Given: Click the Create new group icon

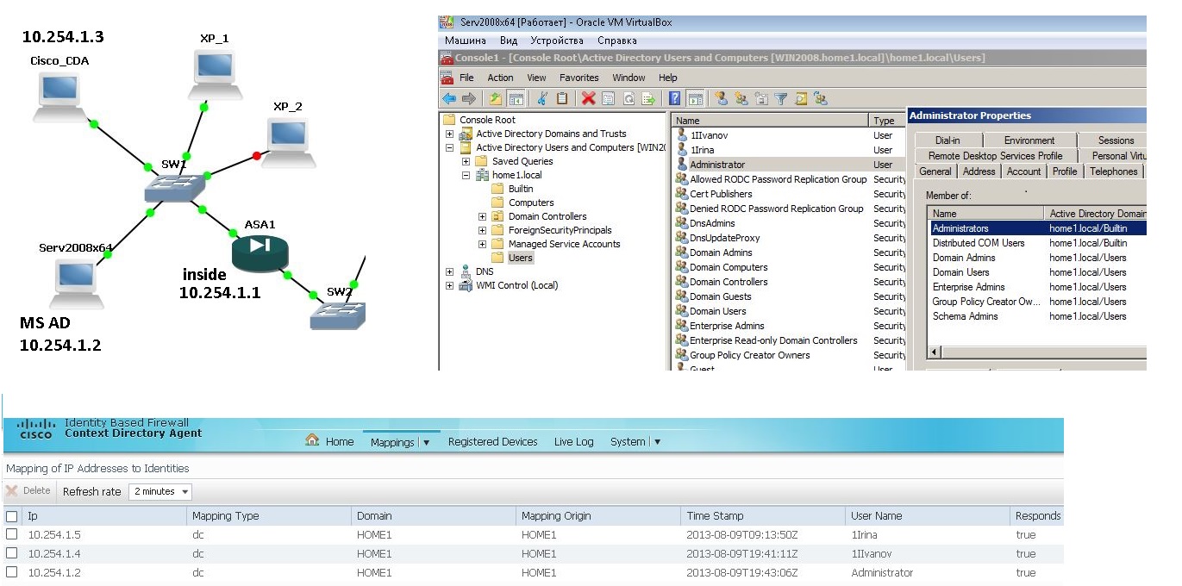Looking at the screenshot, I should (741, 98).
